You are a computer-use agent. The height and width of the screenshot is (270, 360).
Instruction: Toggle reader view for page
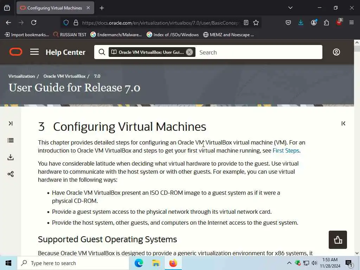click(246, 22)
